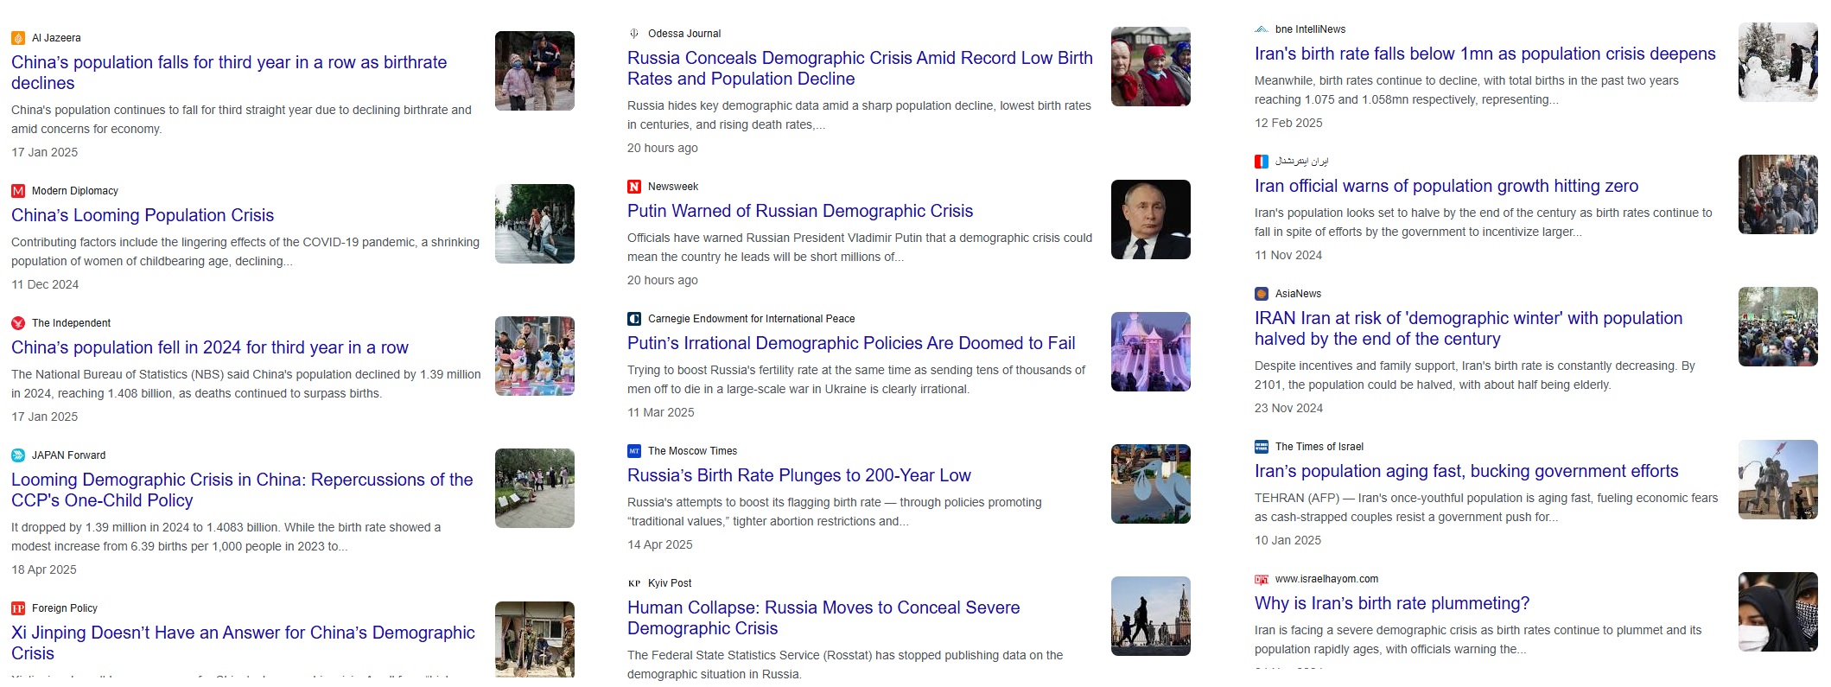The image size is (1831, 687).
Task: Click the '18 Apr 2025' article date
Action: coord(44,569)
